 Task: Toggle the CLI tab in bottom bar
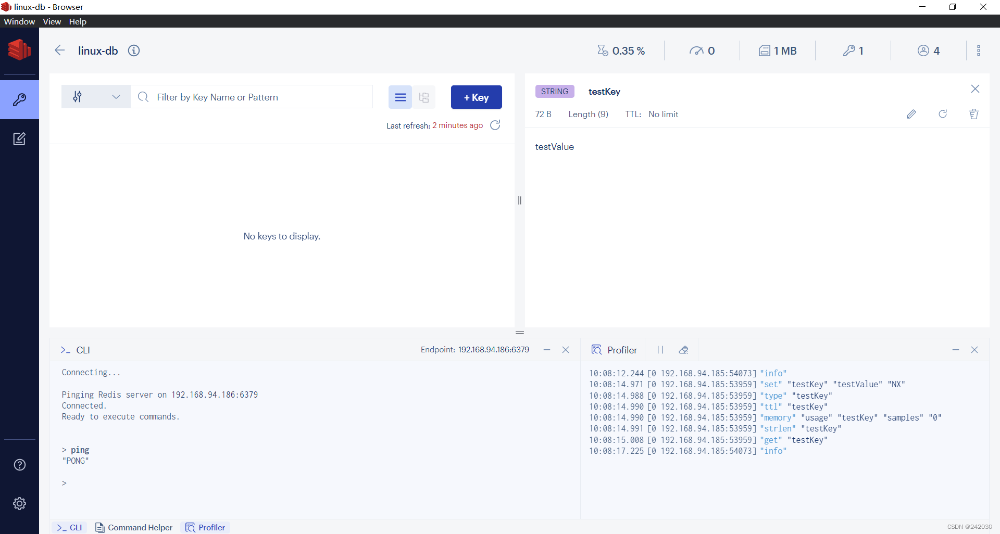click(x=69, y=527)
